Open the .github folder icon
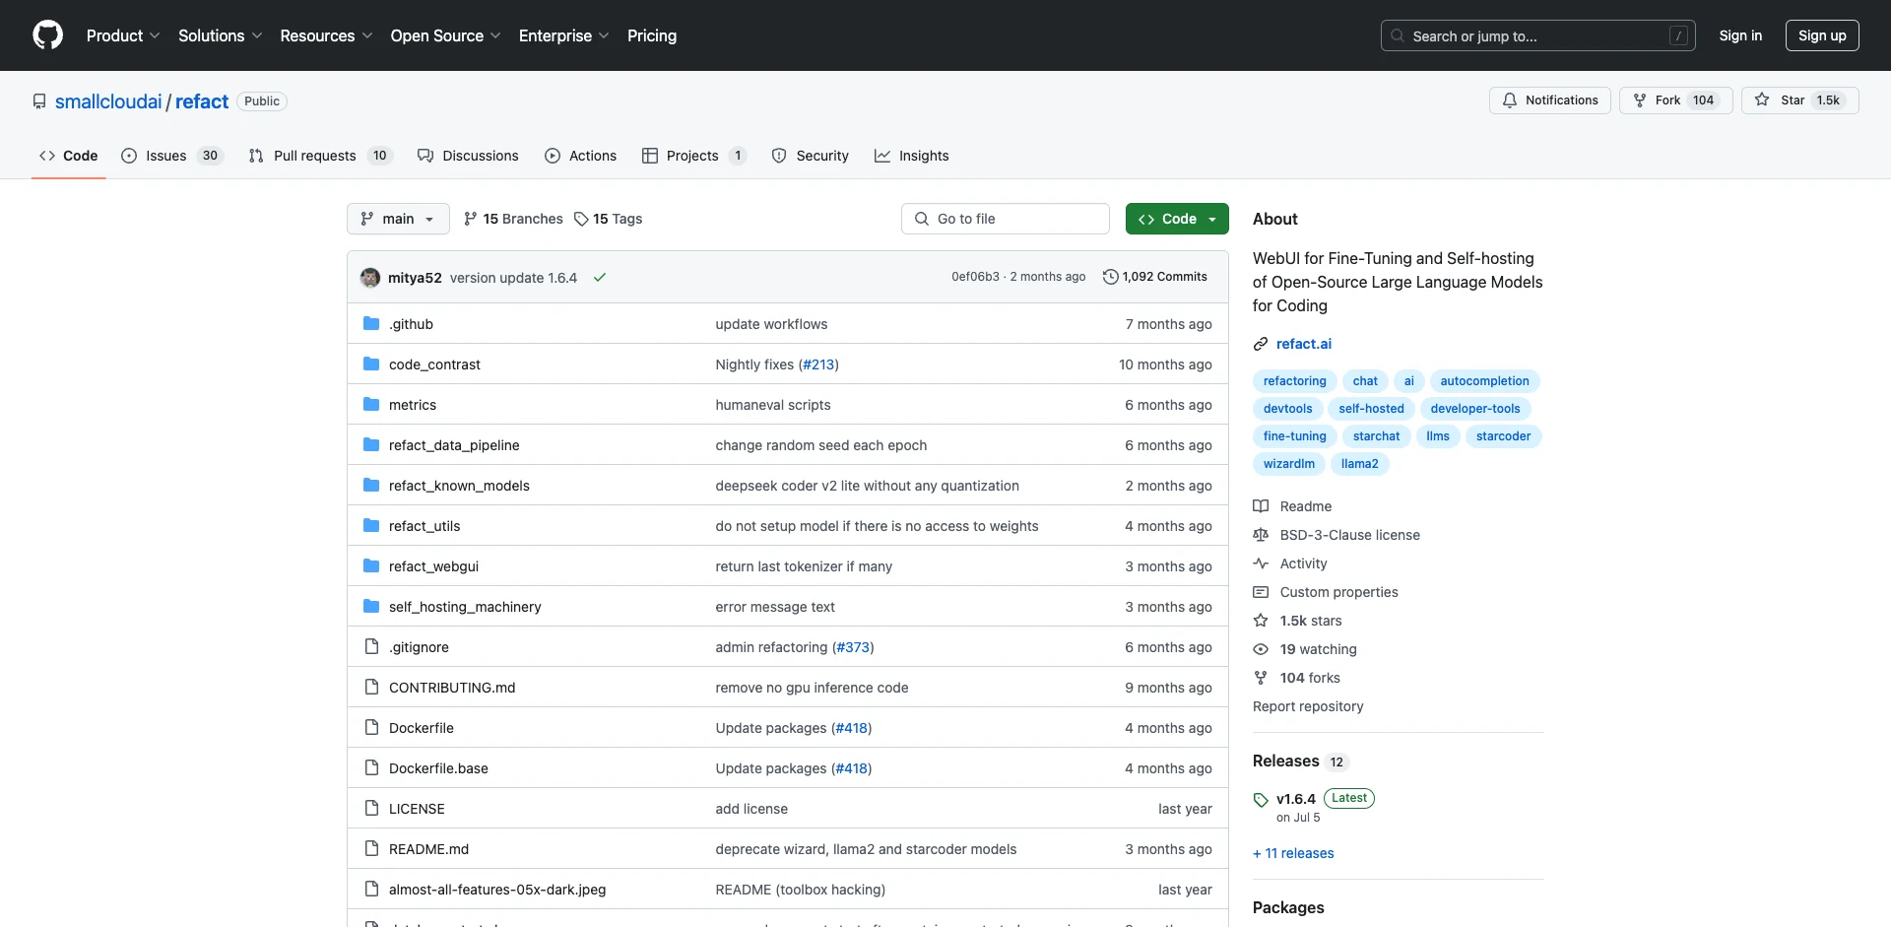Screen dimensions: 1891x927 [371, 324]
